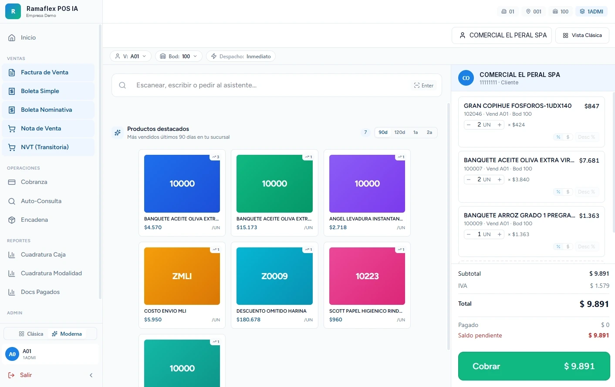Click the Productos destacados sparkle icon

[x=118, y=133]
